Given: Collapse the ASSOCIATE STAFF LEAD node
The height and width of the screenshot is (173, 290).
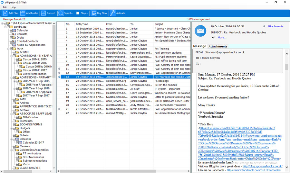Looking at the screenshot, I should click(x=12, y=114).
